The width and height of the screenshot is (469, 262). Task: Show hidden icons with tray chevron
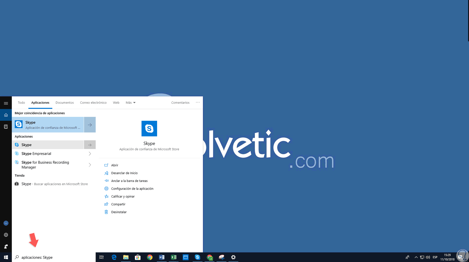(x=416, y=257)
